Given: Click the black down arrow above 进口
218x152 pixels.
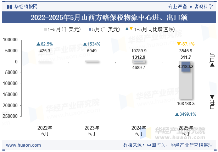Looking at the screenshot, I should coord(212,97).
